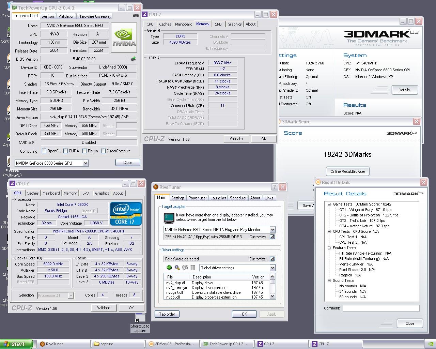436x349 pixels.
Task: Click the GPU-Z title bar icon
Action: click(14, 7)
